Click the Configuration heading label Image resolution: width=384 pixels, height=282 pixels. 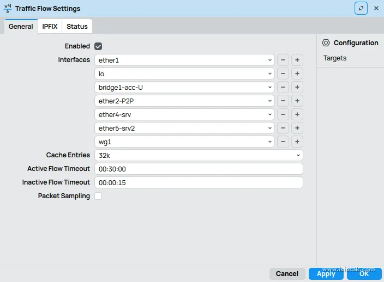tap(356, 43)
